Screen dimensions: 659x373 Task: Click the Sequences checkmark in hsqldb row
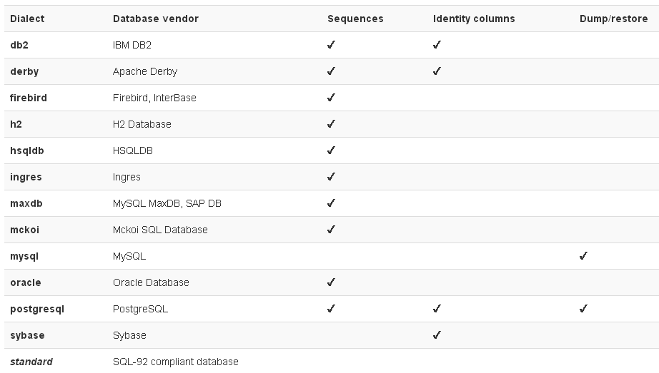[331, 150]
